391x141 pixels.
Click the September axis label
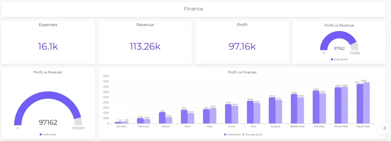tap(297, 126)
